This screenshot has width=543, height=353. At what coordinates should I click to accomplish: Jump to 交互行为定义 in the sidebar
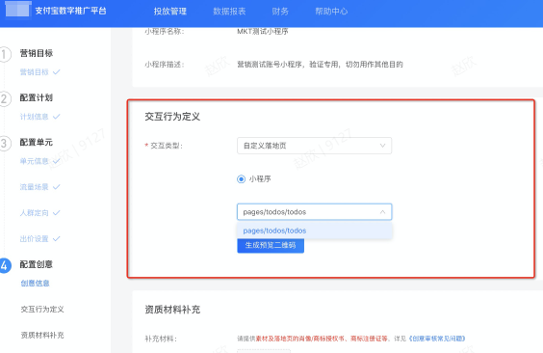click(x=42, y=309)
